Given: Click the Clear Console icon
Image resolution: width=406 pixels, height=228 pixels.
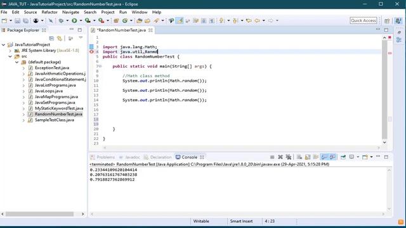Looking at the screenshot, I should (x=299, y=157).
